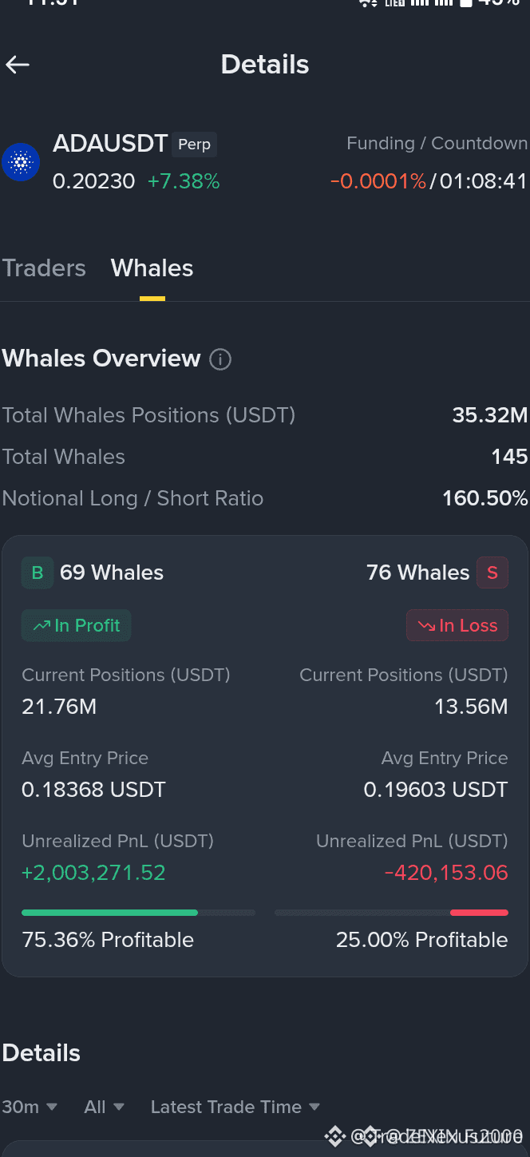Tap the green B buy badge
530x1157 pixels.
[x=38, y=573]
